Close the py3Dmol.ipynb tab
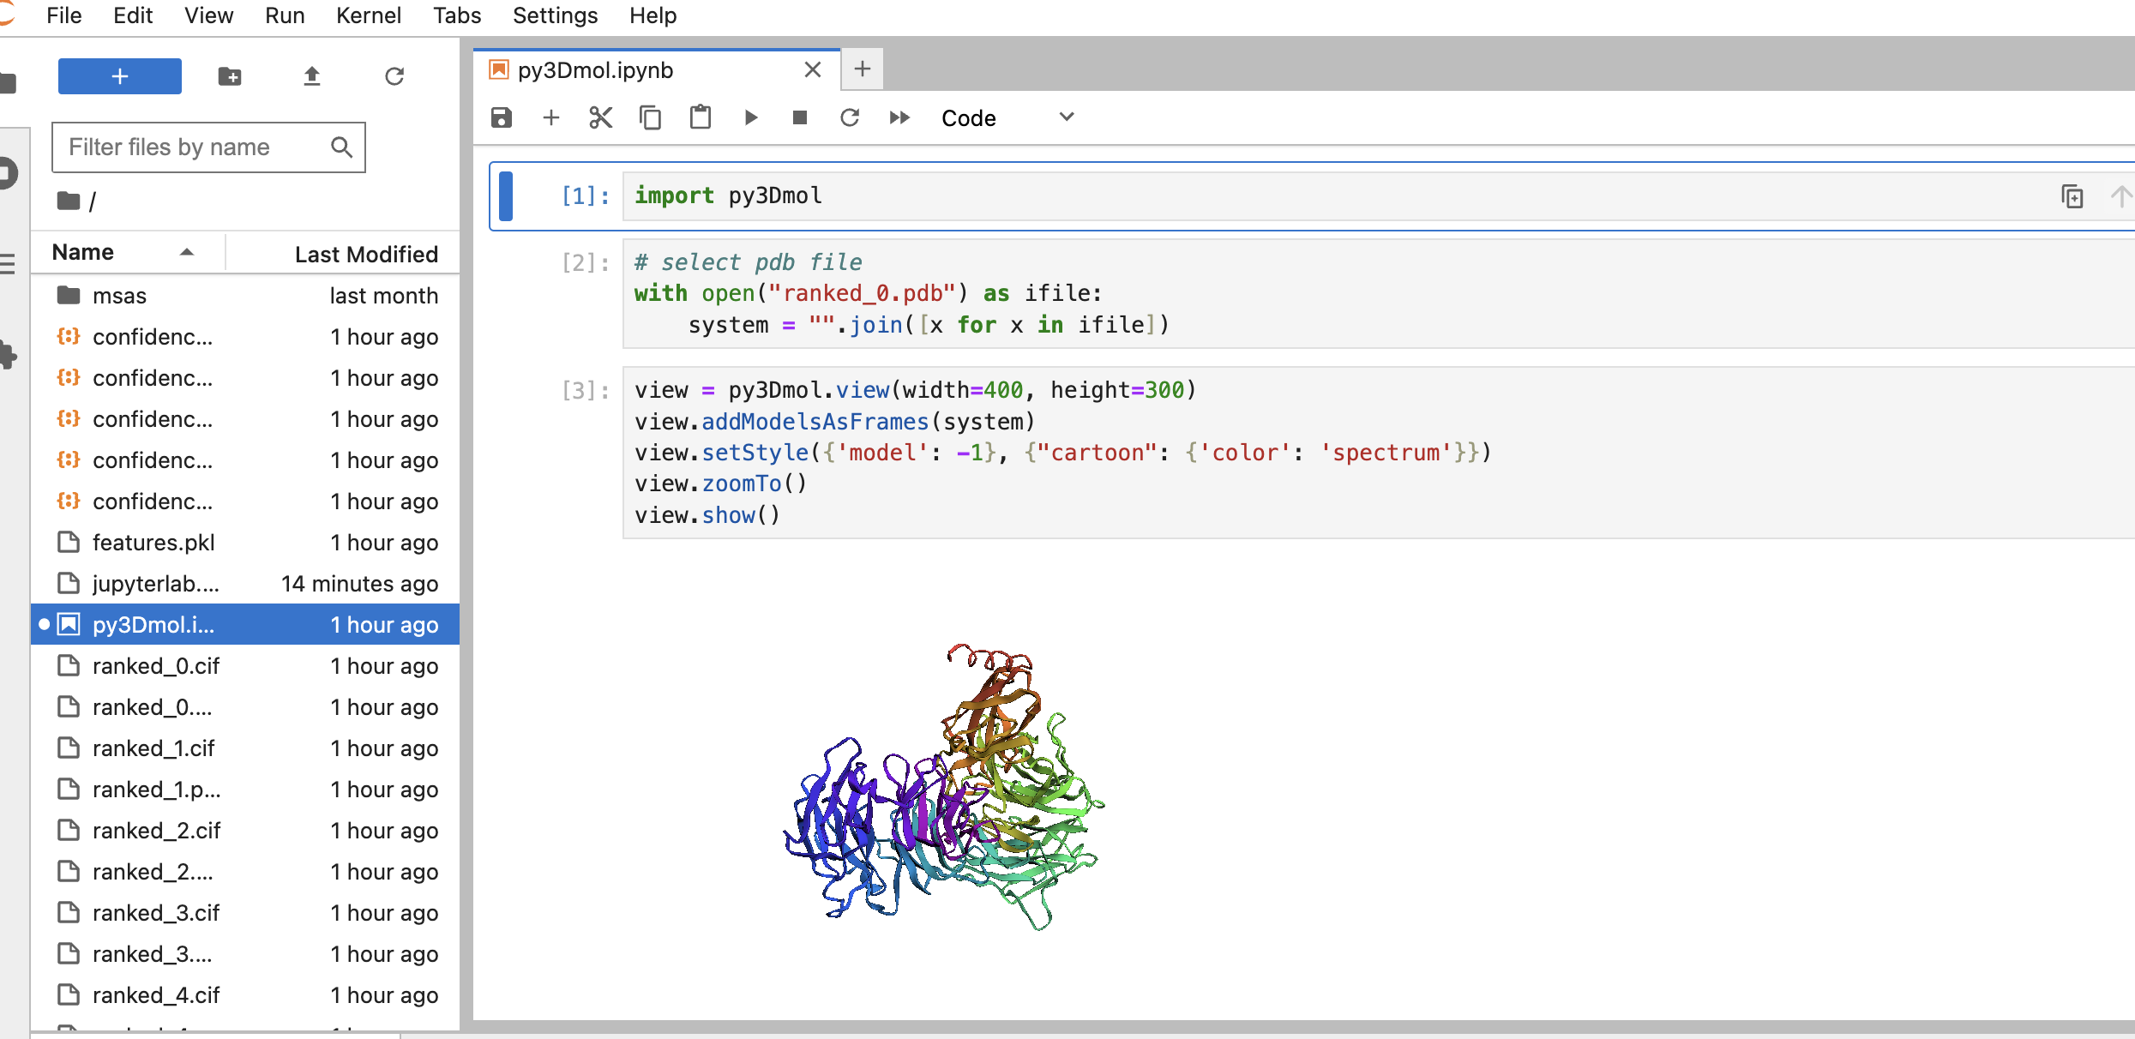 [812, 70]
